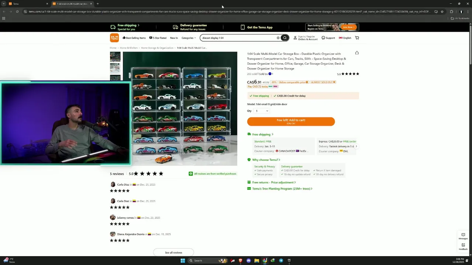Open File Explorer from the taskbar
This screenshot has width=472, height=265.
(x=257, y=261)
